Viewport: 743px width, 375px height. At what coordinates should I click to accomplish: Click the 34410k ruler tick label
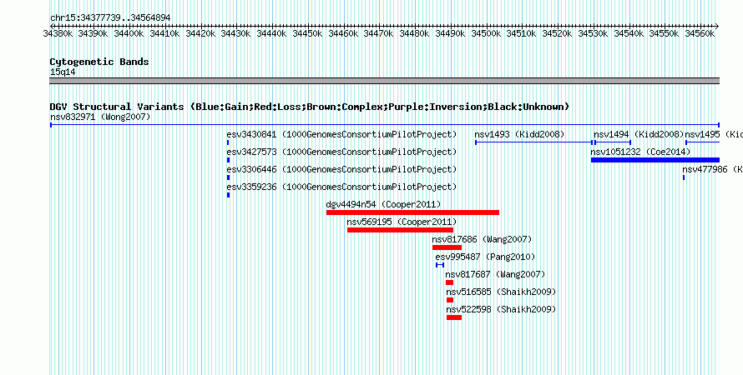point(165,34)
